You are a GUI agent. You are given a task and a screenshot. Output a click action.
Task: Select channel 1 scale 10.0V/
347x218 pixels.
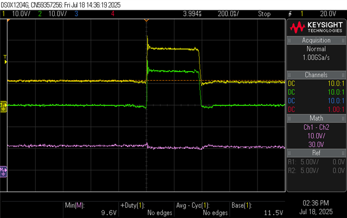tap(21, 14)
